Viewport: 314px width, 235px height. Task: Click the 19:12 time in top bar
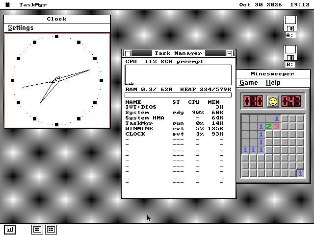300,4
